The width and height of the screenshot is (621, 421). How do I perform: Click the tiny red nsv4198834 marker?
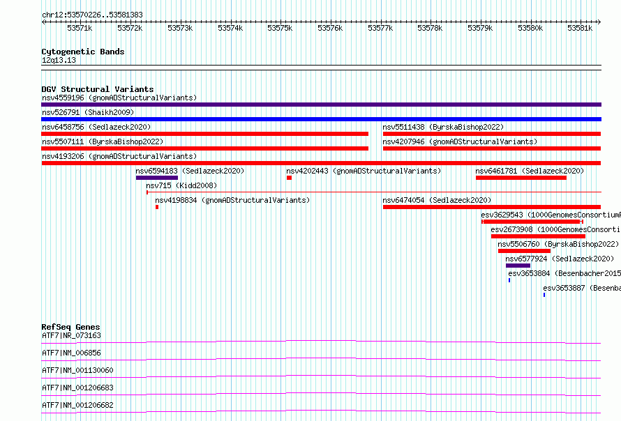(x=157, y=207)
